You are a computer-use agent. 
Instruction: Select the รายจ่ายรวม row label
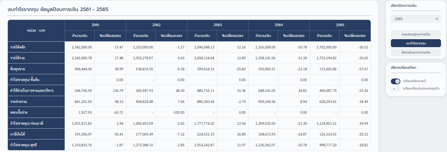pos(19,102)
